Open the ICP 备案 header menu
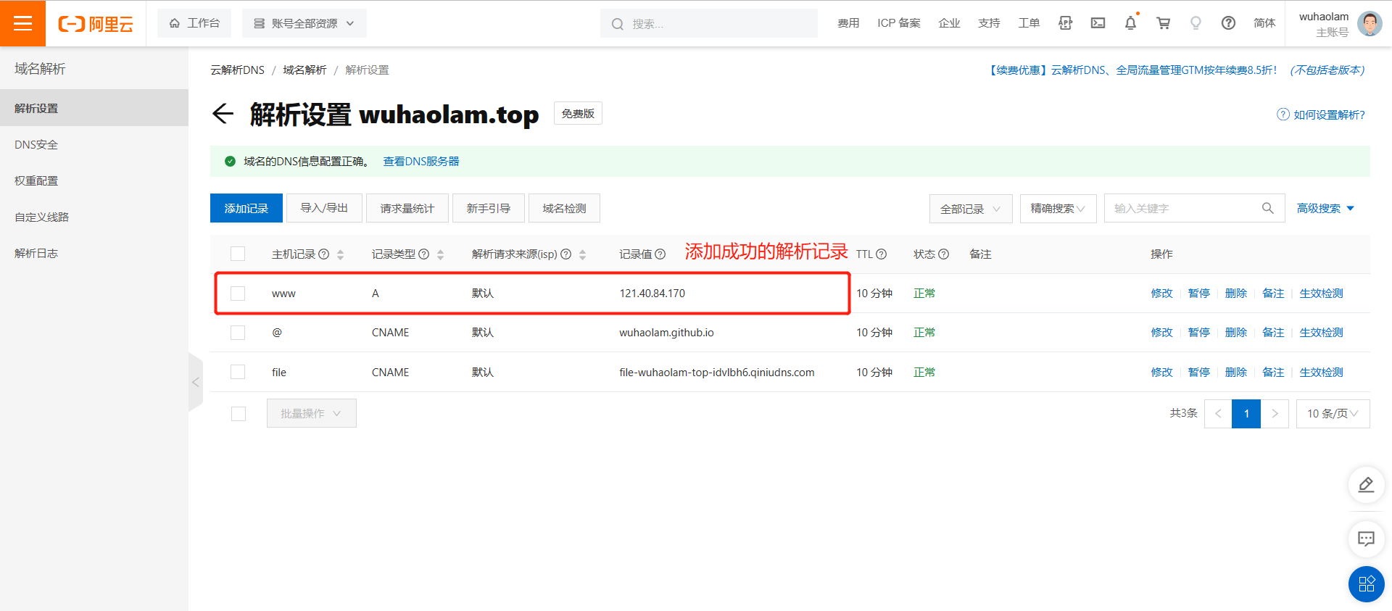 coord(899,23)
